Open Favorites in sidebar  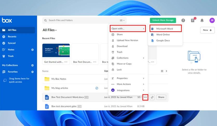13,72
